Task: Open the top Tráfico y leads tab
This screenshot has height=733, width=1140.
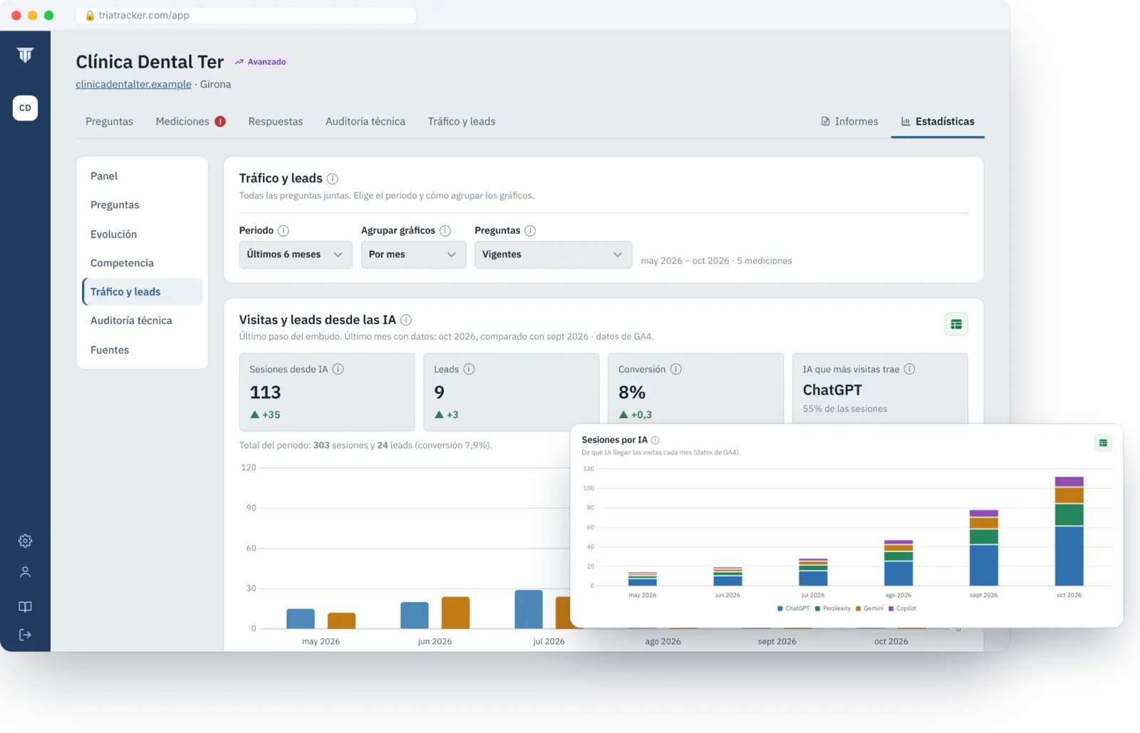Action: pyautogui.click(x=462, y=121)
